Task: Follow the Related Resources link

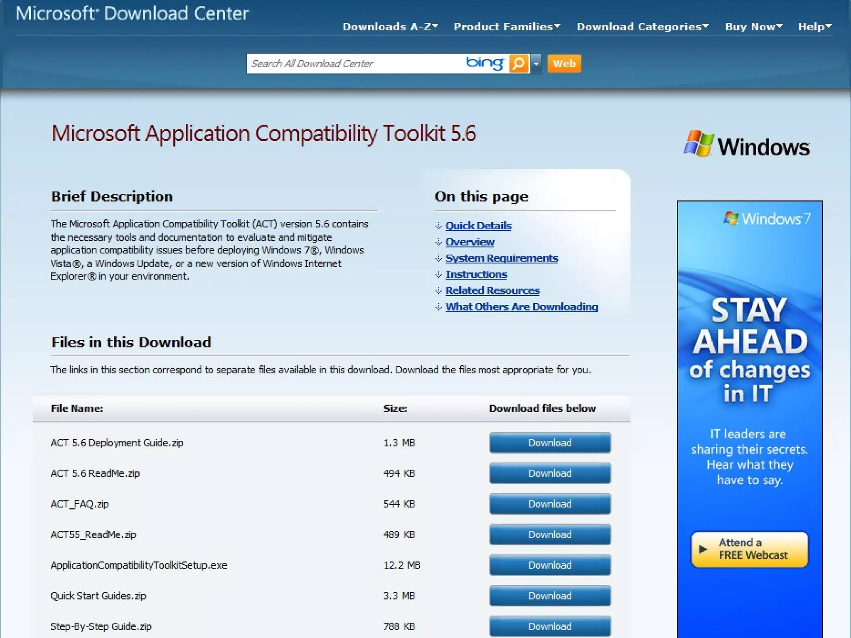Action: 492,290
